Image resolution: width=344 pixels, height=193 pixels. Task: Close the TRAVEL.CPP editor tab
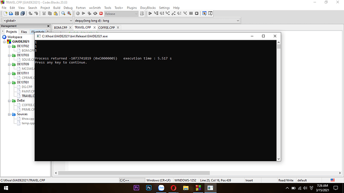[95, 27]
